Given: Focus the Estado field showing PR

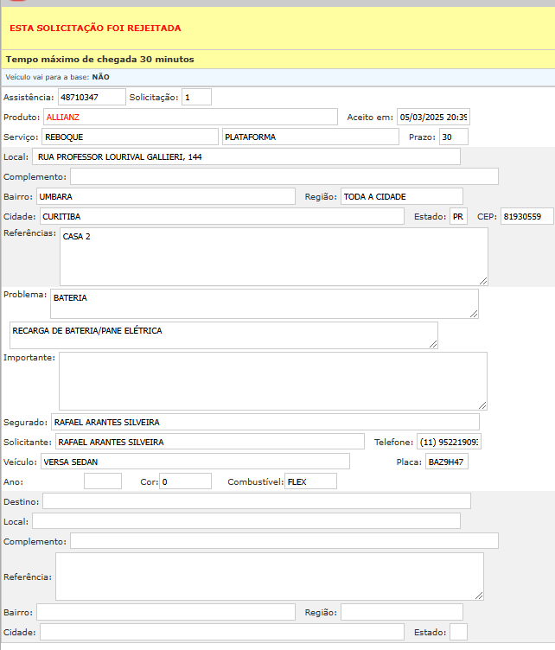Looking at the screenshot, I should tap(458, 216).
